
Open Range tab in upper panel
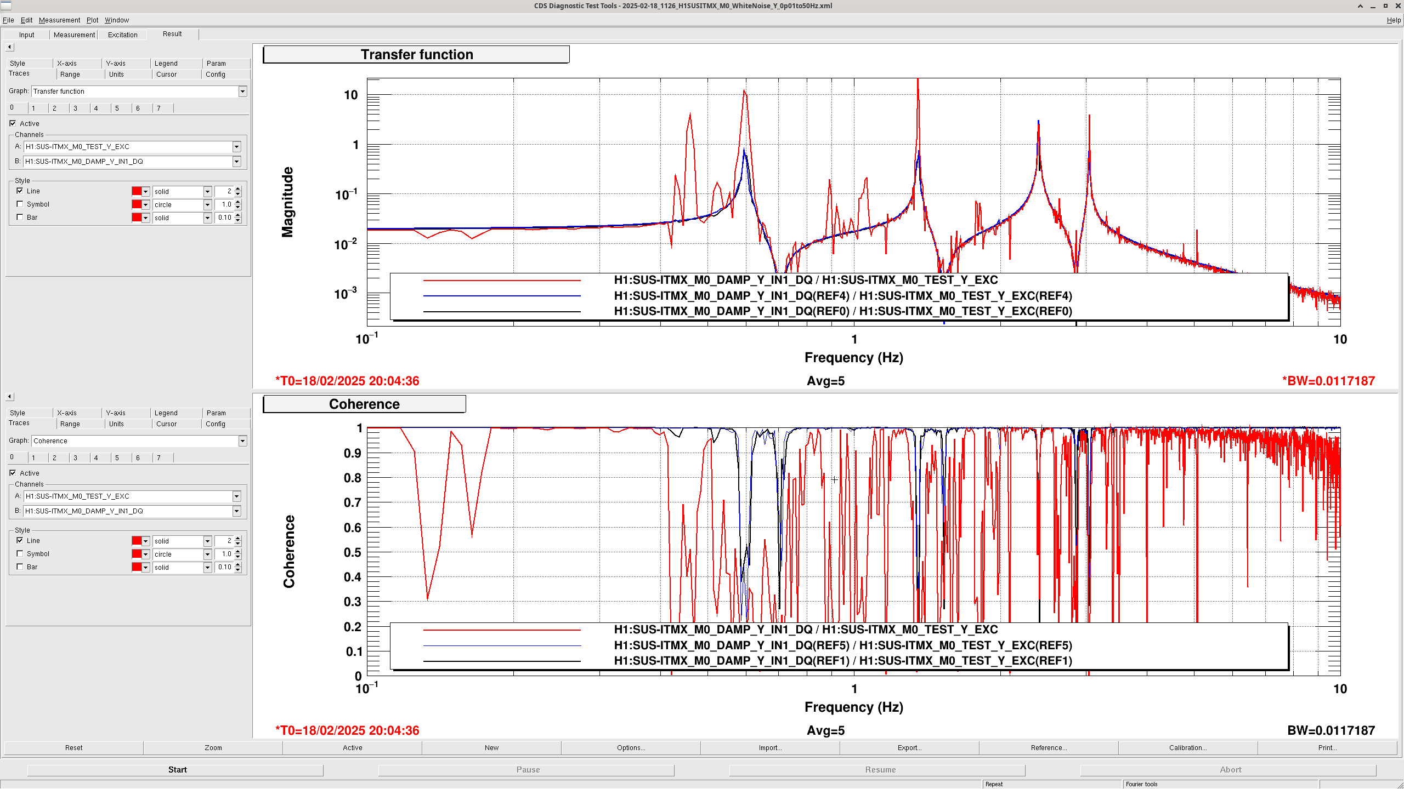click(70, 75)
